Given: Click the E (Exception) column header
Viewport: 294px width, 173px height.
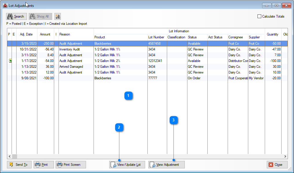Looking at the screenshot, I should 14,34.
